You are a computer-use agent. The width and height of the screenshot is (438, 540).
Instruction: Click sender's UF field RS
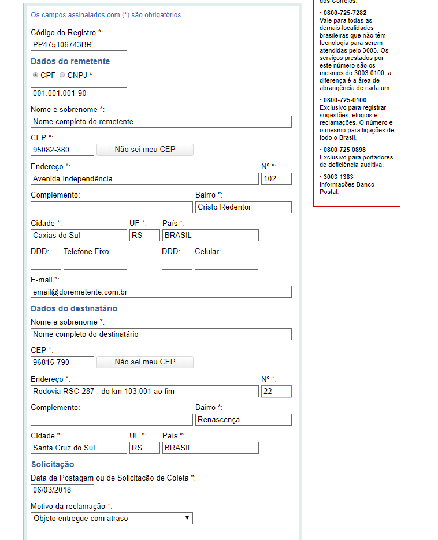coord(144,235)
